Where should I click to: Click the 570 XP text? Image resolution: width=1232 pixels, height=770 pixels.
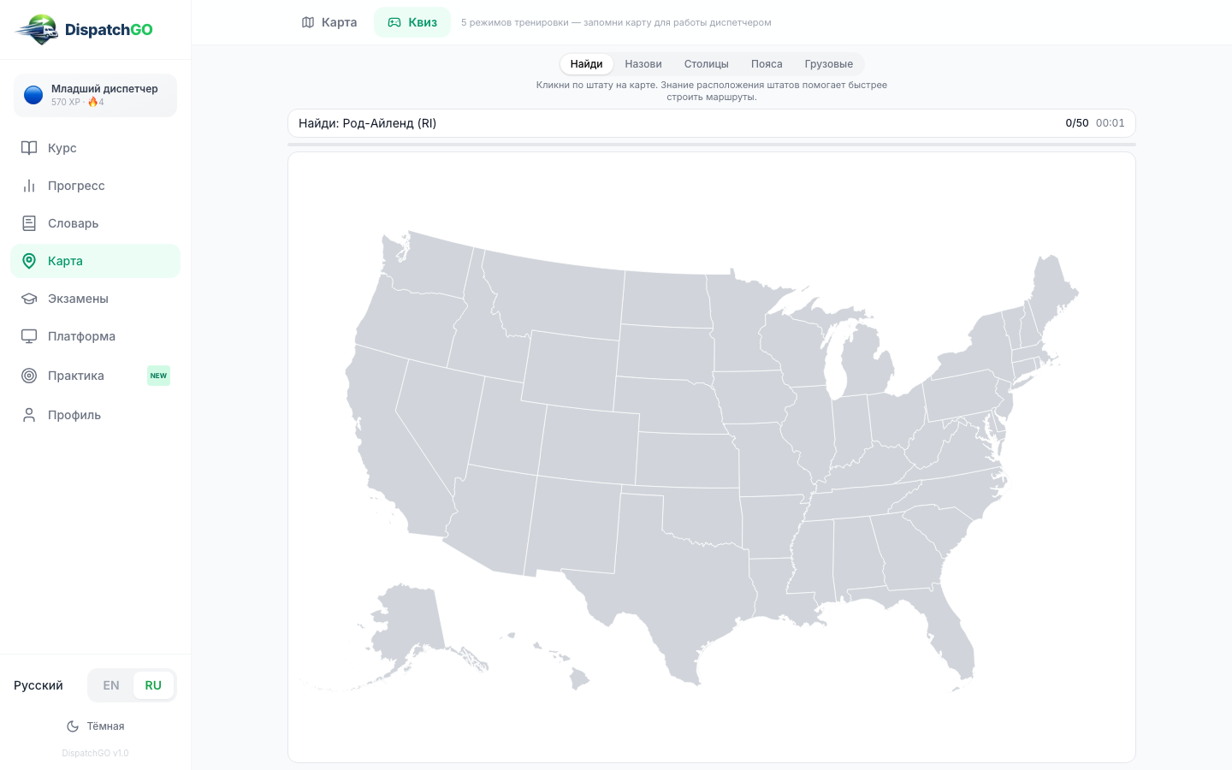[x=65, y=102]
